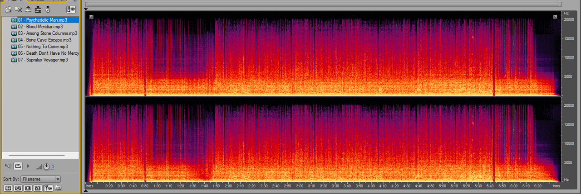Select 06 - Death Don't Have No Mercy file
This screenshot has height=194, width=581.
(x=45, y=53)
